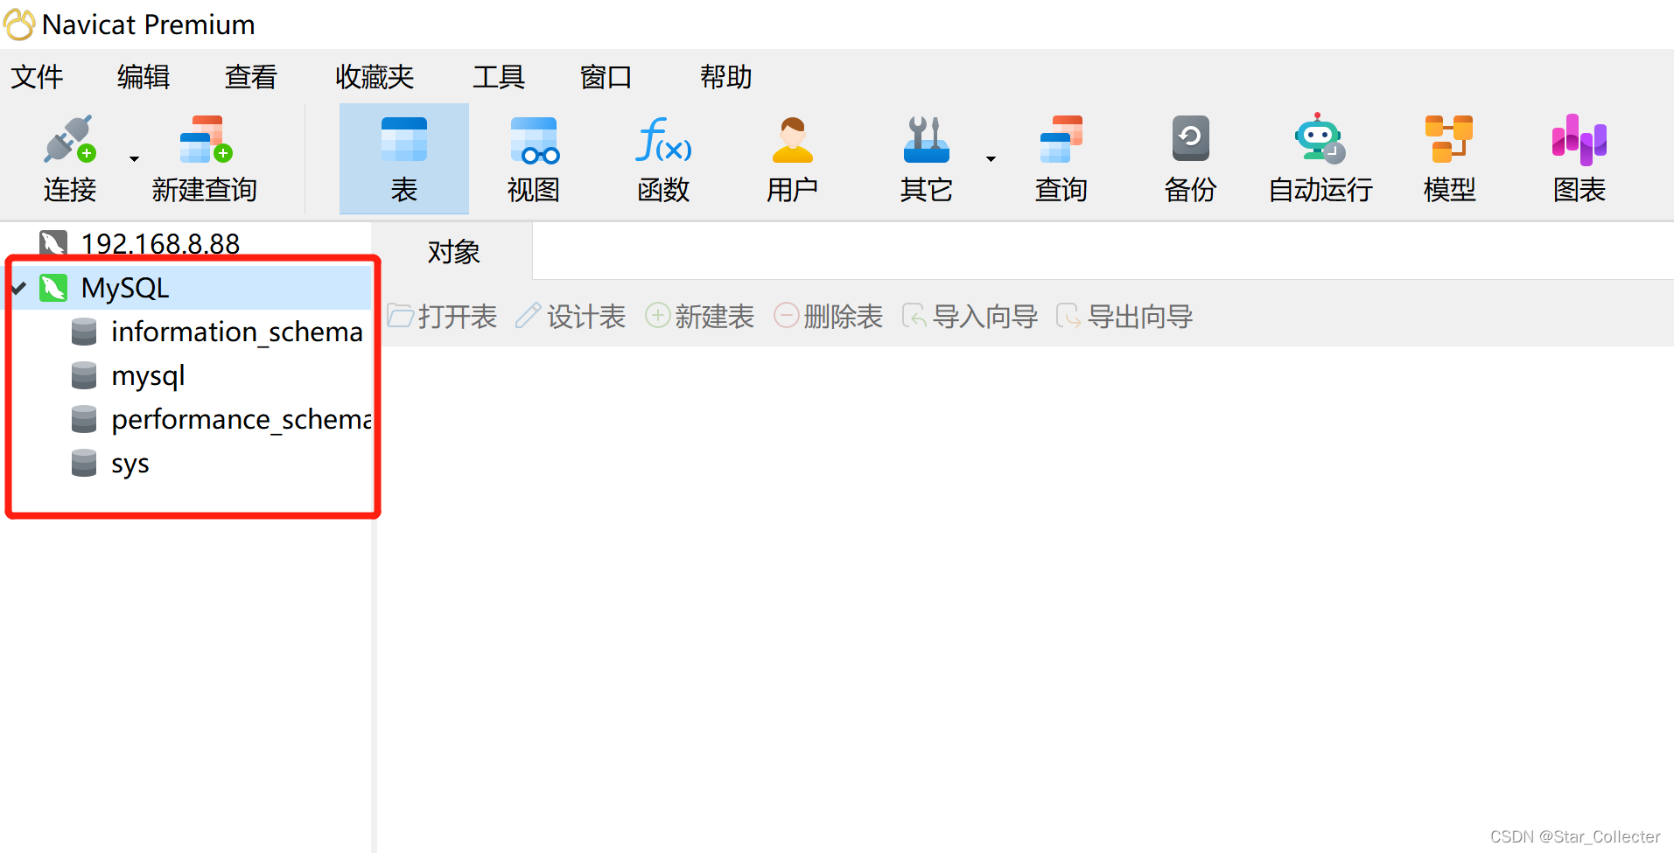Open the Connection dropdown arrow
1674x853 pixels.
[x=134, y=159]
